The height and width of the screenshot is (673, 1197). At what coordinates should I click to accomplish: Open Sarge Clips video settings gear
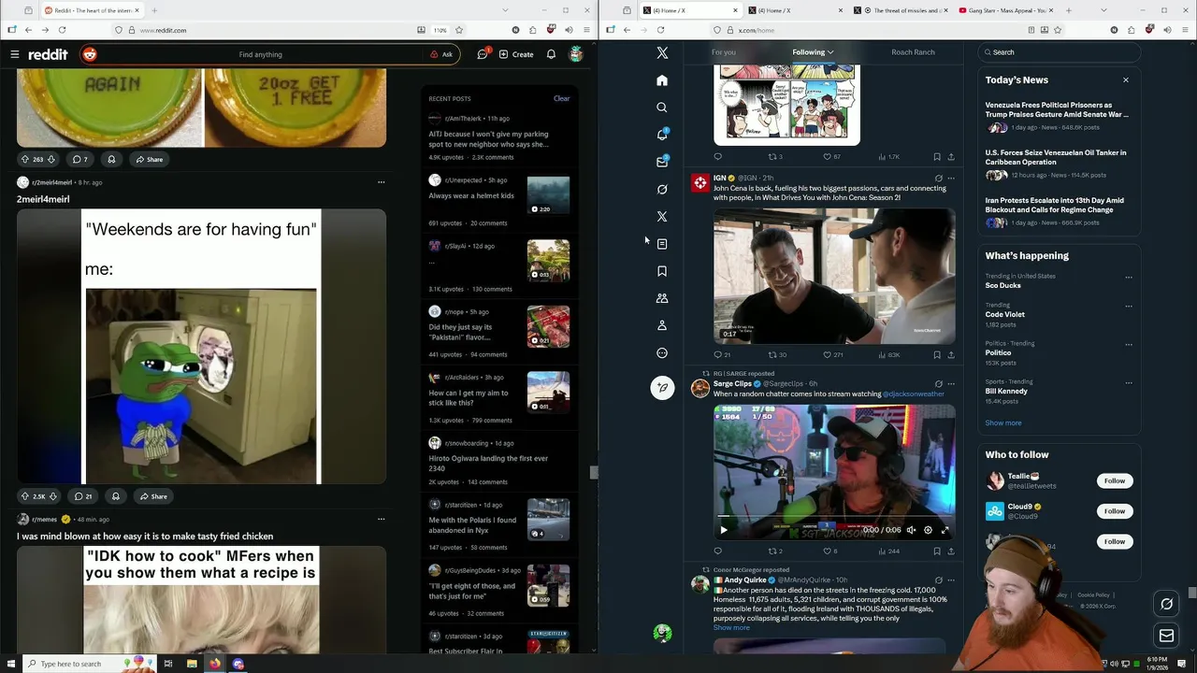(x=928, y=530)
